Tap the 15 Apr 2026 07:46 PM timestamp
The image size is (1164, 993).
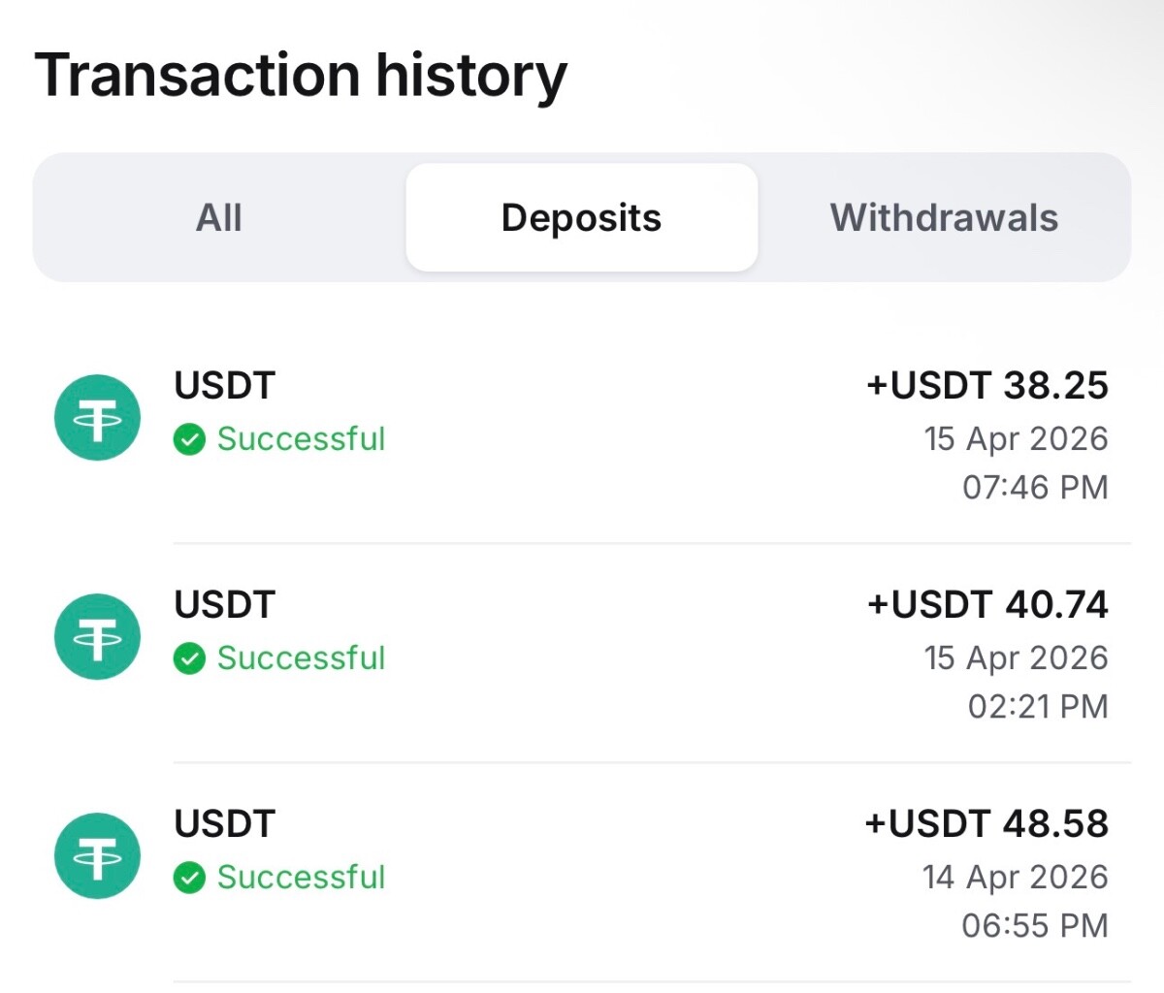[x=1016, y=463]
